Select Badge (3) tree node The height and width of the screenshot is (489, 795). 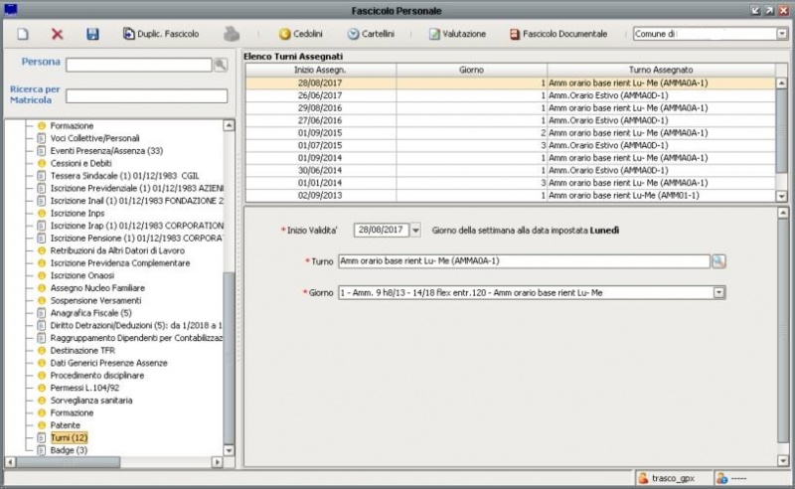[x=69, y=450]
